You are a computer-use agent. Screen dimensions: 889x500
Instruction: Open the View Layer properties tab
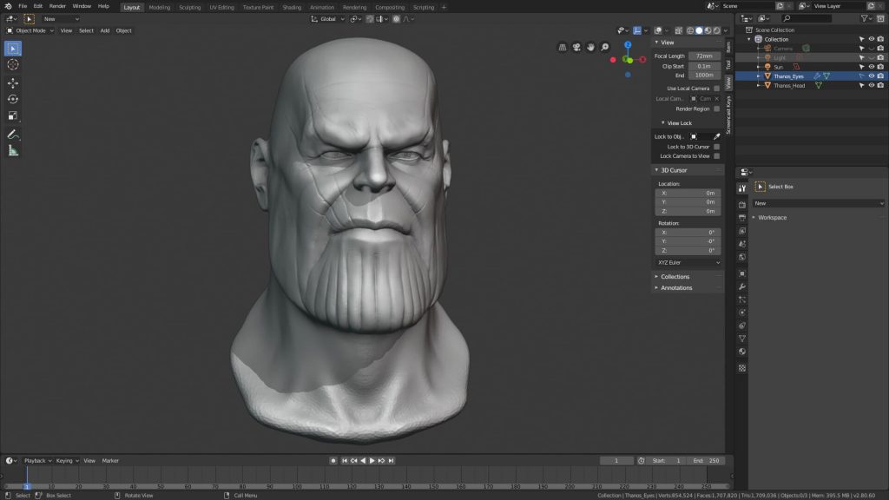pos(742,231)
